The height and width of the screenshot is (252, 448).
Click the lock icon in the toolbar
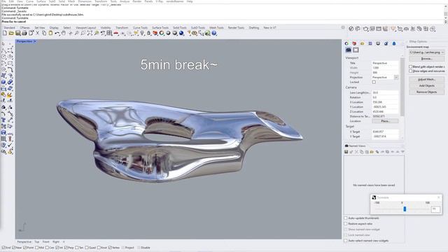click(x=148, y=33)
